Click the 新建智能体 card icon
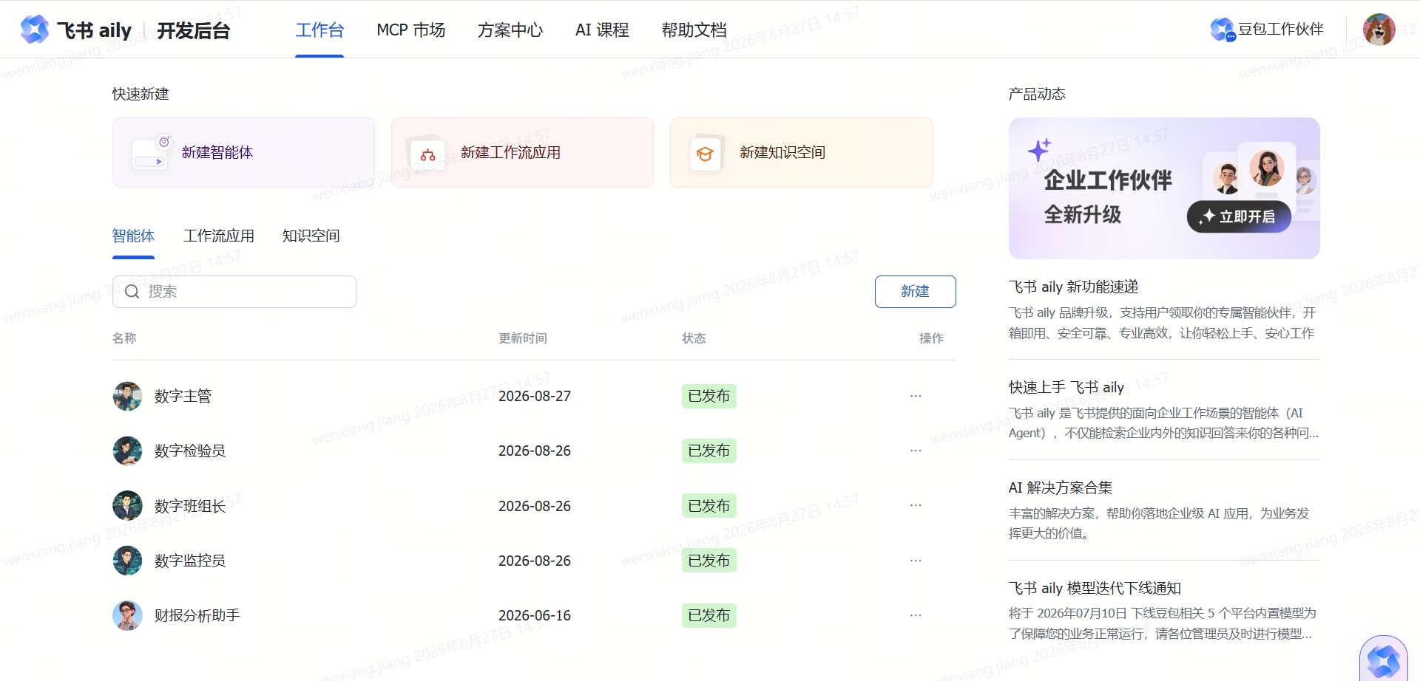Image resolution: width=1420 pixels, height=681 pixels. (152, 153)
